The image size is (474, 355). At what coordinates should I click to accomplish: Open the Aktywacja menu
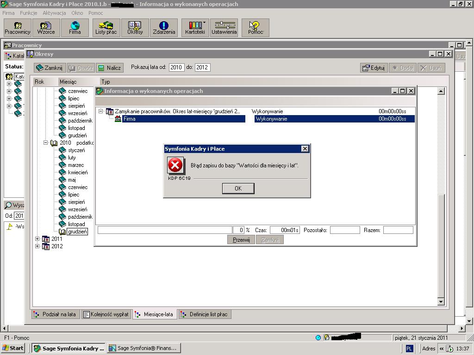54,13
